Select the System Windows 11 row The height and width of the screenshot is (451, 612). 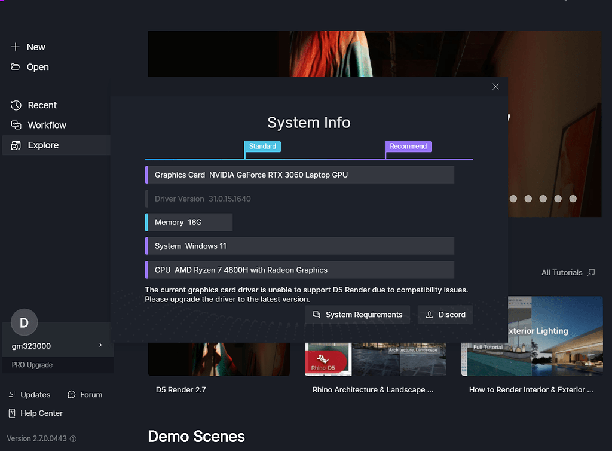[x=300, y=246]
